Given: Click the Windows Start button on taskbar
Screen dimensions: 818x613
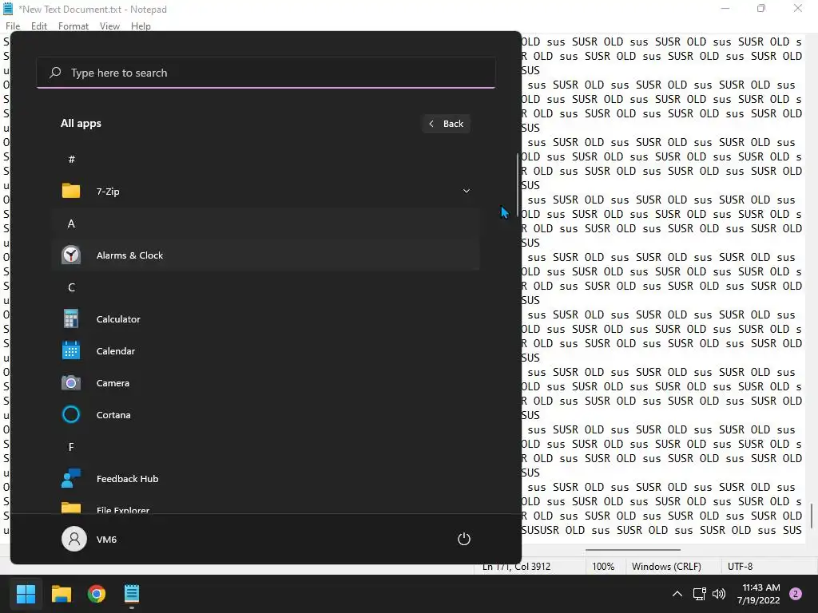Looking at the screenshot, I should (x=26, y=594).
